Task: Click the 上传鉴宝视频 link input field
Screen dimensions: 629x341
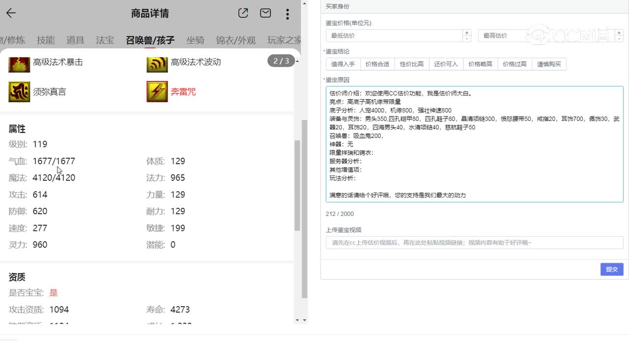Action: click(x=473, y=243)
